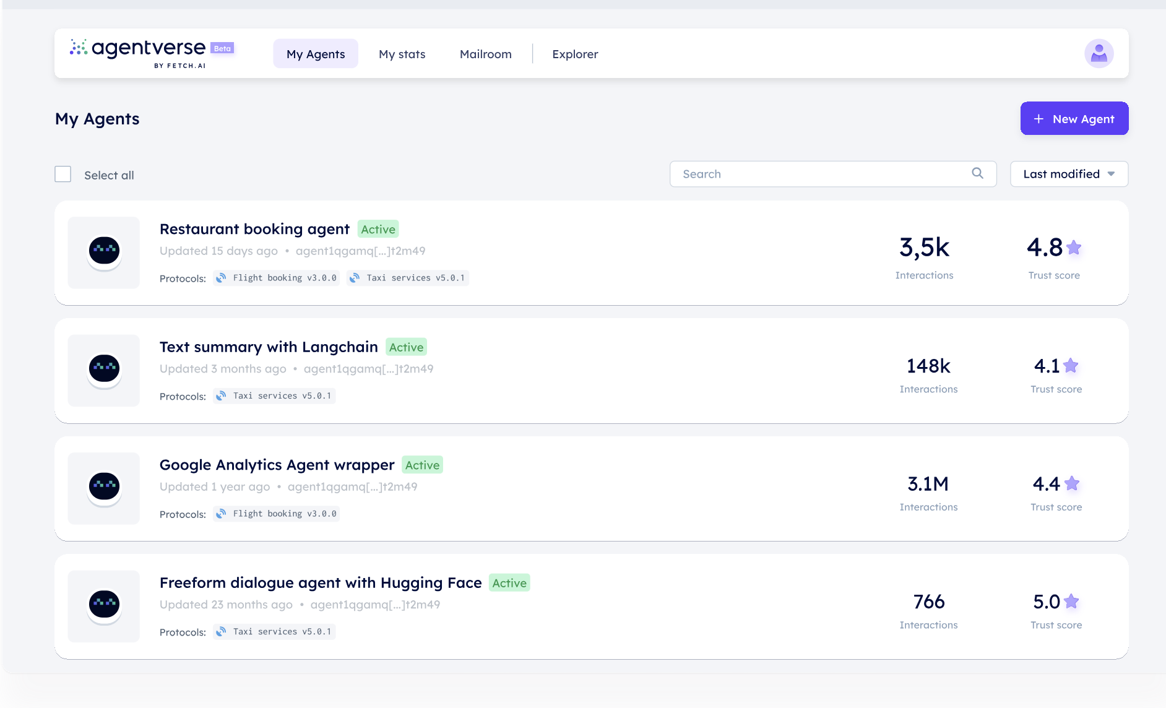This screenshot has height=708, width=1166.
Task: Click the agentverse logo
Action: coord(138,53)
